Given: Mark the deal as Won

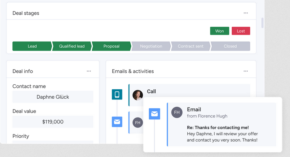Looking at the screenshot, I should pyautogui.click(x=219, y=31).
